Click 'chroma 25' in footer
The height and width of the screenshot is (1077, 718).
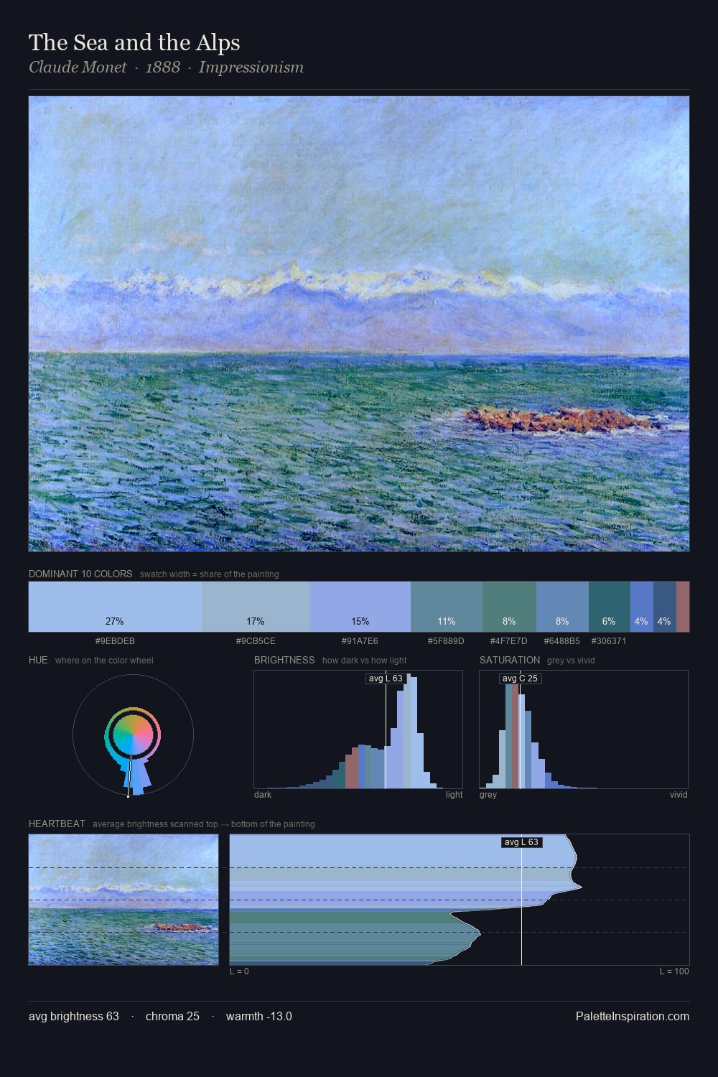coord(172,1016)
